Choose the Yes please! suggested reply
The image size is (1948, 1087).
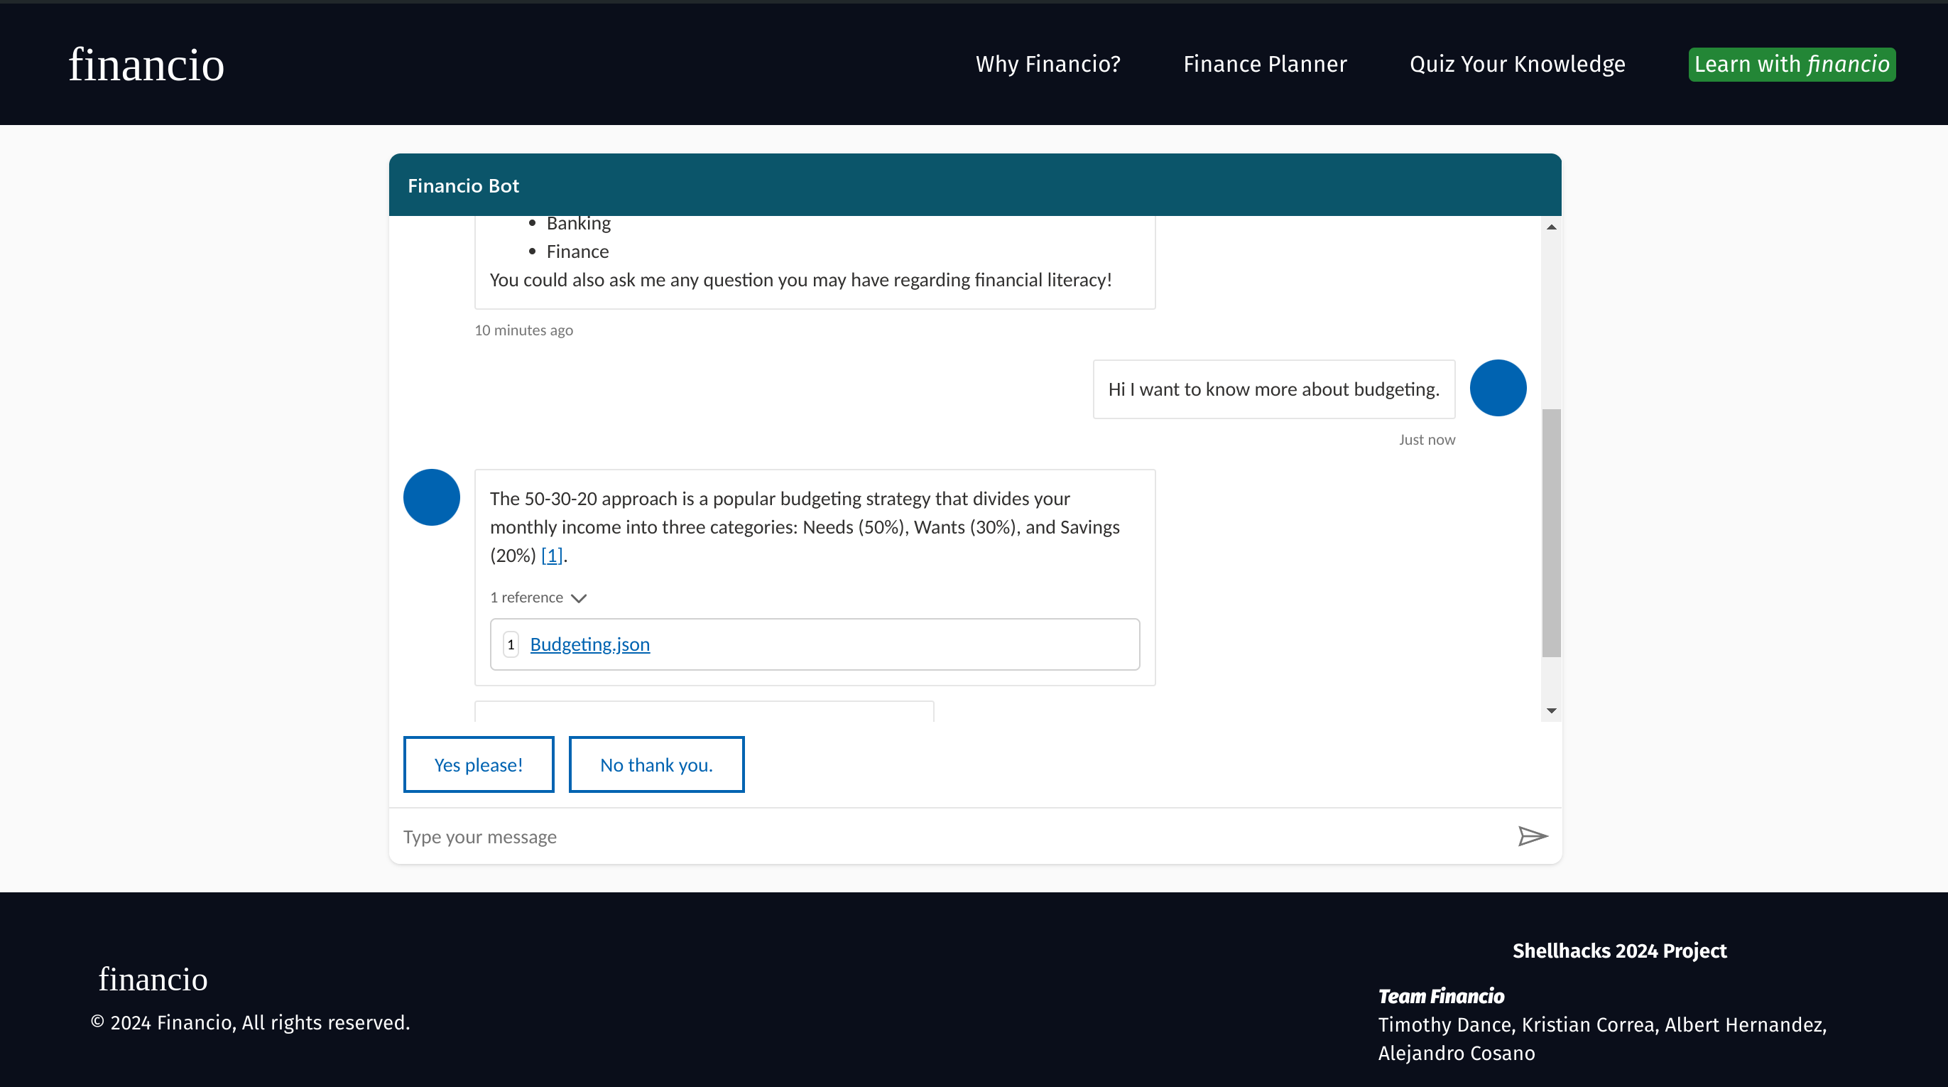pyautogui.click(x=478, y=764)
